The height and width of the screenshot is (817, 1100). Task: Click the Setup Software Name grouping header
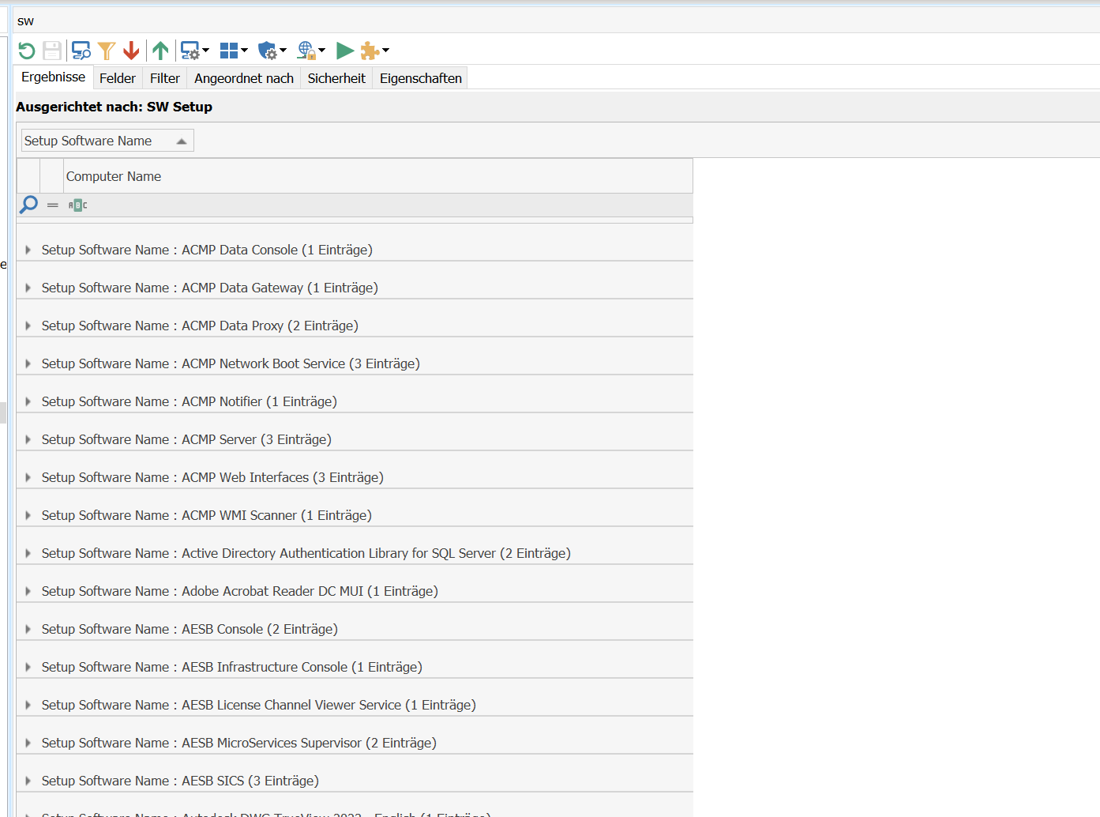pos(107,141)
